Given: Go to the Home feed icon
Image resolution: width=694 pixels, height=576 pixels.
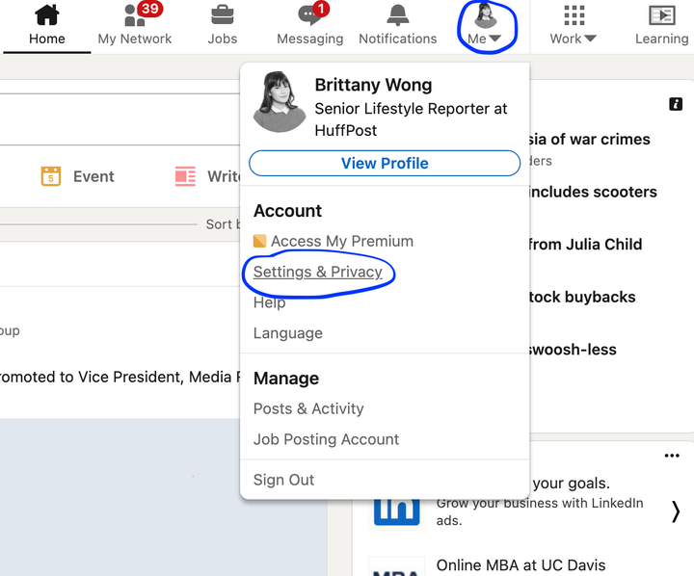Looking at the screenshot, I should [x=47, y=14].
